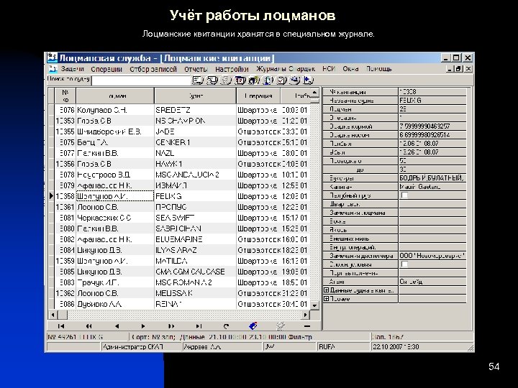Image resolution: width=518 pixels, height=388 pixels.
Task: Select the row with ship HAWK 1
Action: [183, 164]
